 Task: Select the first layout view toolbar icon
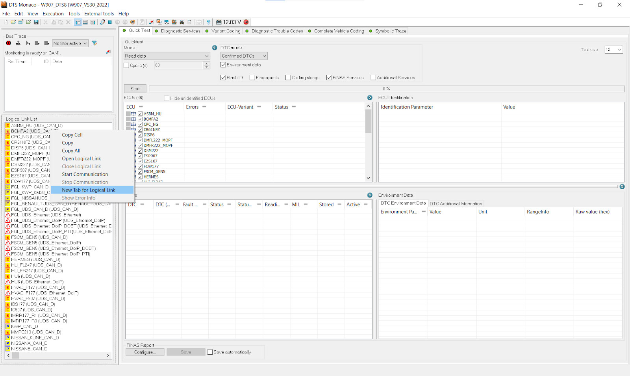78,22
